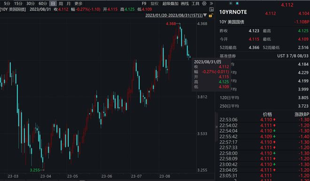Screen dimensions: 310x181
Task: Select the 日 daily period toggle
Action: 53,4
